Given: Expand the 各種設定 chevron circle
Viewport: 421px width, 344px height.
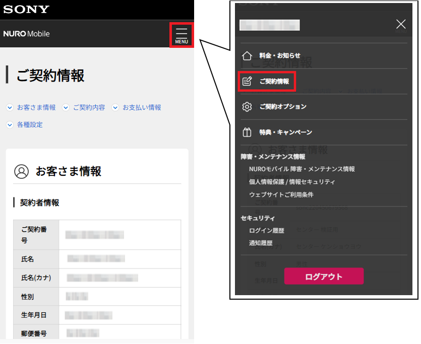Looking at the screenshot, I should (10, 125).
